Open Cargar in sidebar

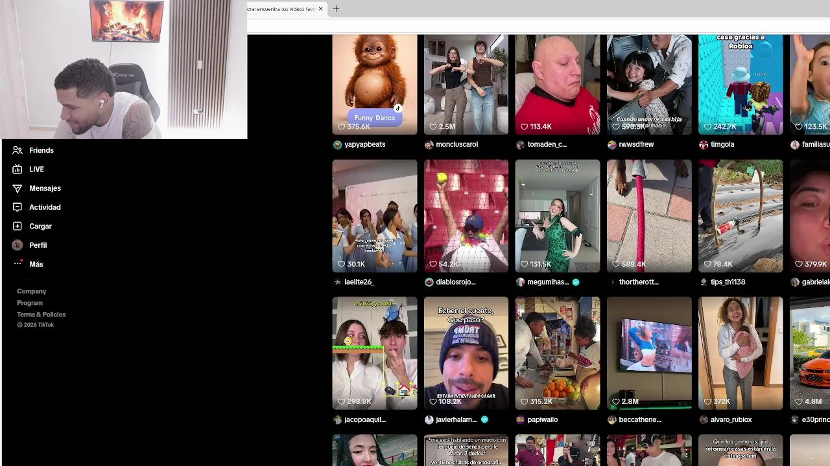click(x=40, y=226)
